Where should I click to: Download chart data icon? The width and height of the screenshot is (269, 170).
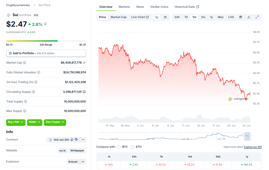tap(249, 17)
